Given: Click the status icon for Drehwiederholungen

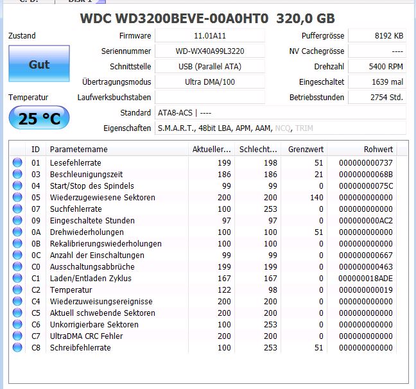Looking at the screenshot, I should 17,232.
